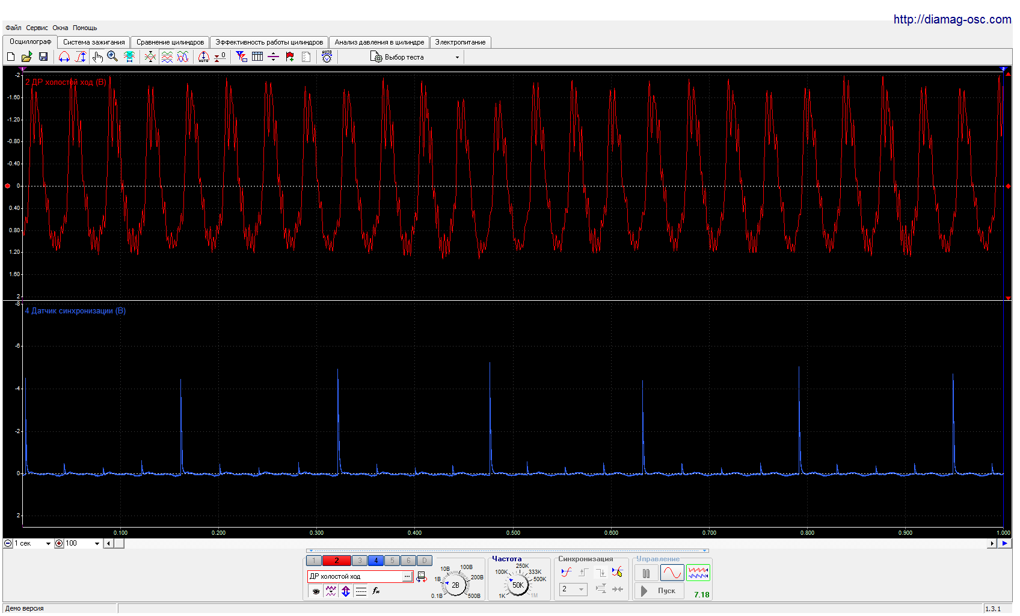Viewport: 1020px width, 616px height.
Task: Click the blue arrow jump-to-end button
Action: (1004, 543)
